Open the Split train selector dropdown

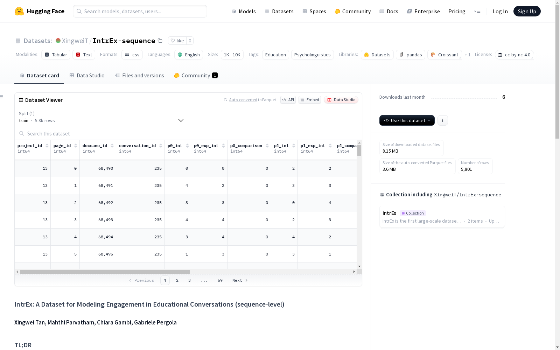(101, 117)
